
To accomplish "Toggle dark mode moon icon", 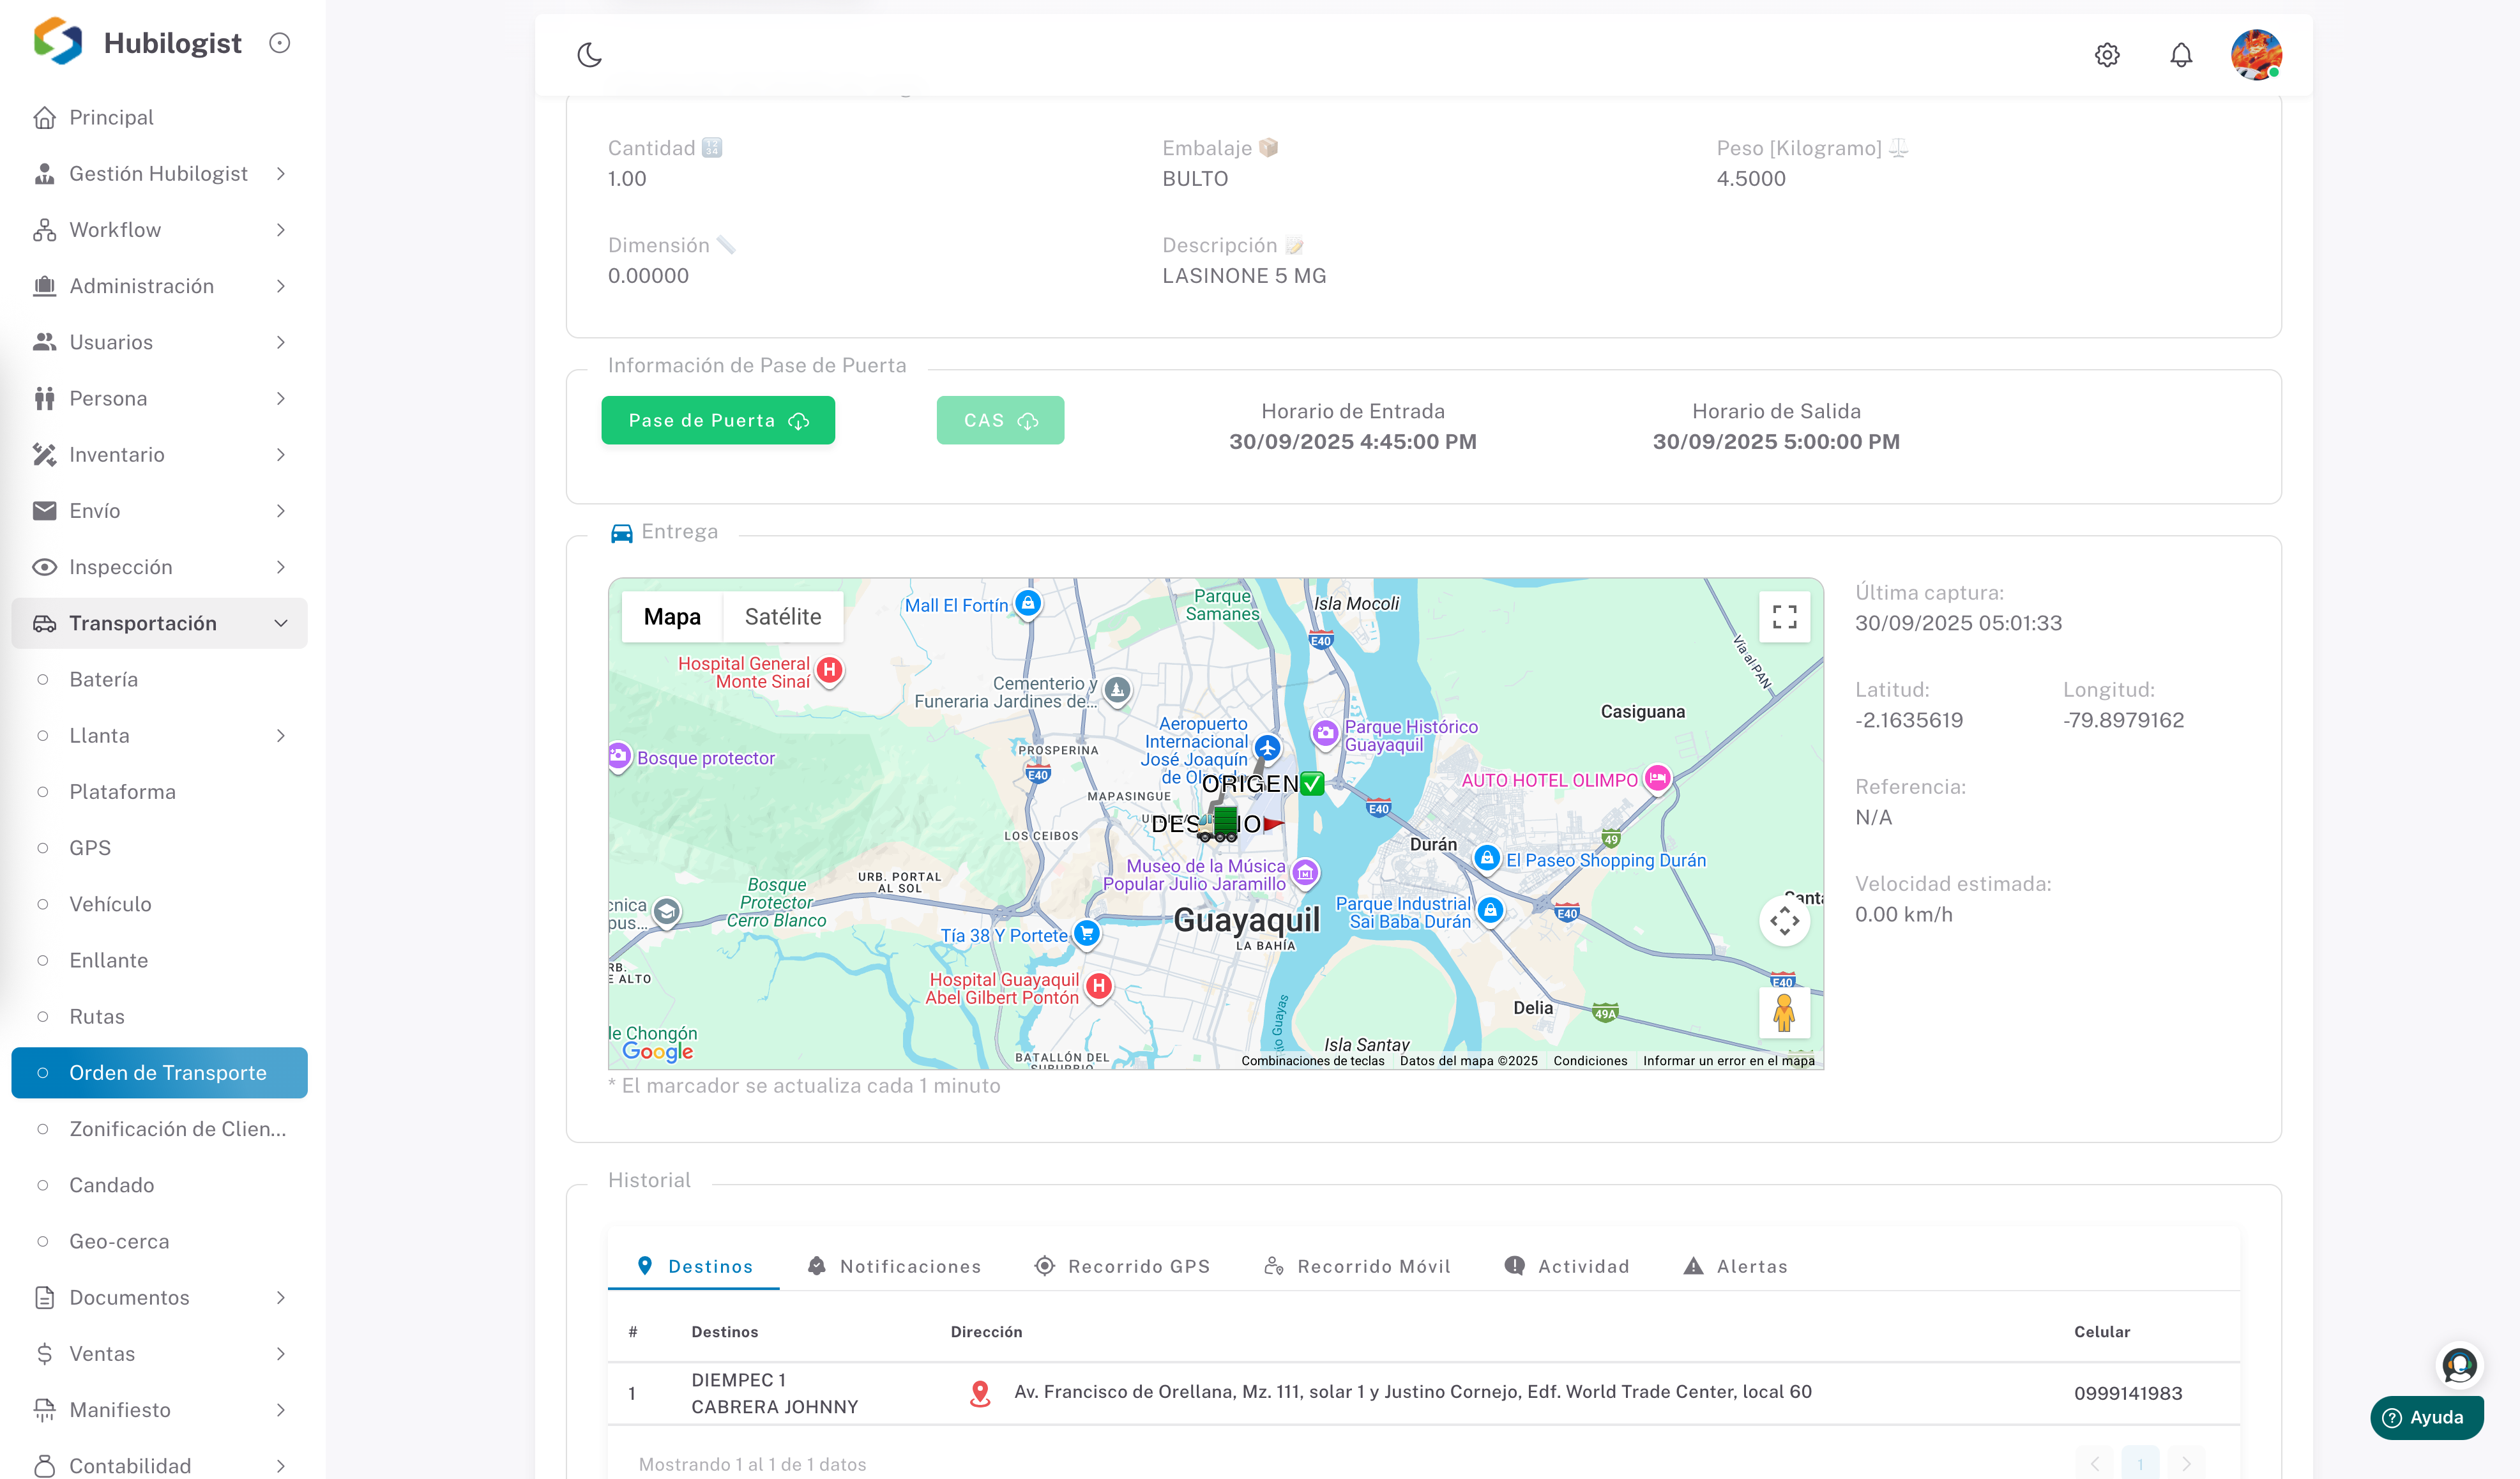I will (589, 55).
